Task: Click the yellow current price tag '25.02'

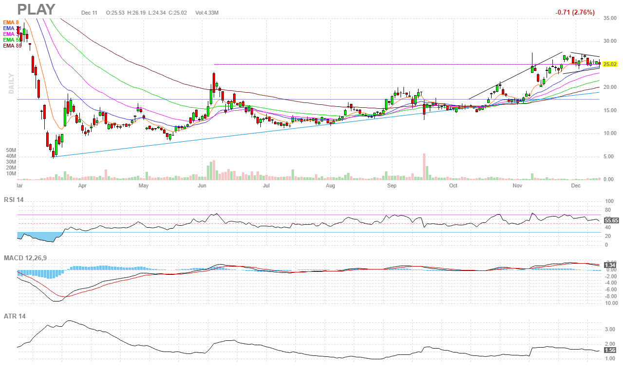Action: (x=610, y=64)
